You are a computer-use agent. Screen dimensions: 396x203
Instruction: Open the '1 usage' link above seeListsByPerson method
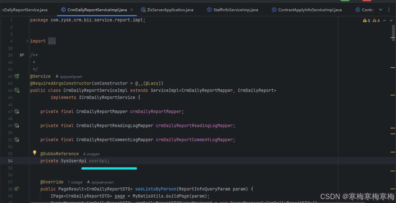tap(75, 182)
